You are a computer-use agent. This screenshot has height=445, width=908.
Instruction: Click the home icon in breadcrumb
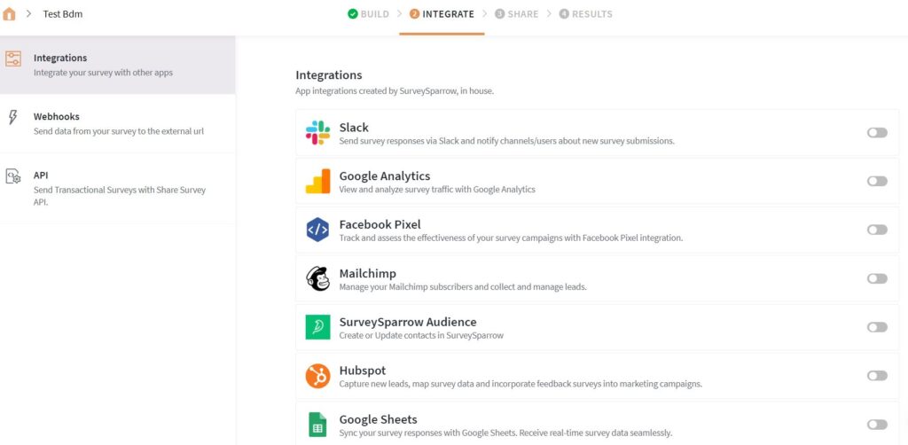[11, 13]
